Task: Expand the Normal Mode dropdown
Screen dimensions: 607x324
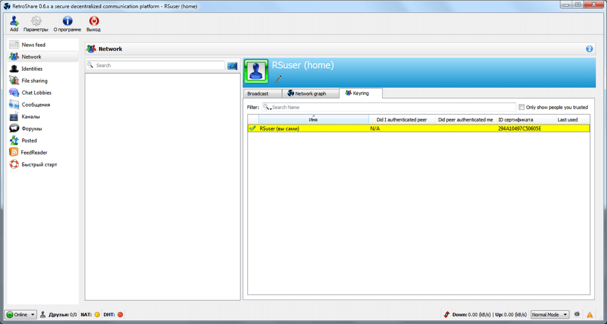Action: click(x=550, y=315)
